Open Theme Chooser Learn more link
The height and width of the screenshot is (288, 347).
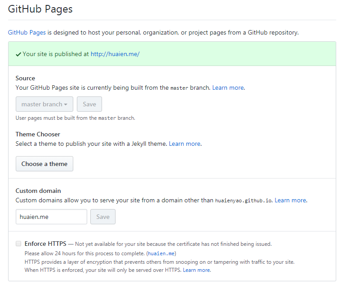click(x=185, y=144)
